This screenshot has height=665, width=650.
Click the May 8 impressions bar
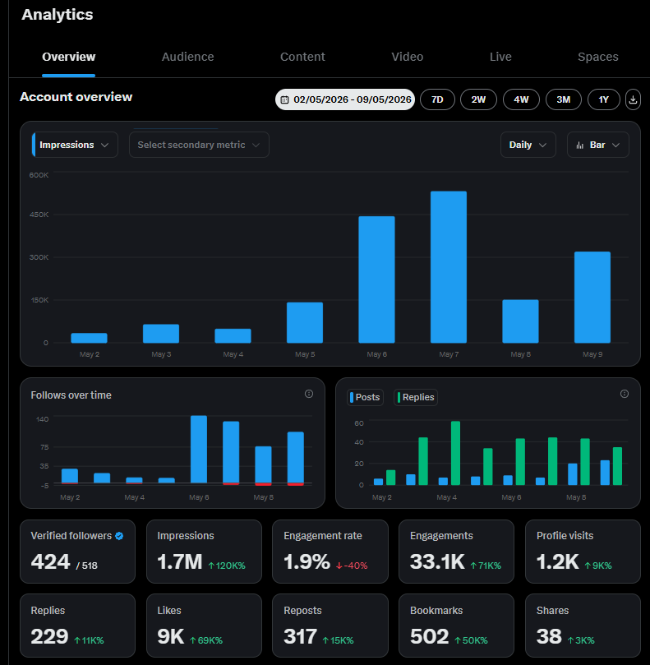point(520,321)
